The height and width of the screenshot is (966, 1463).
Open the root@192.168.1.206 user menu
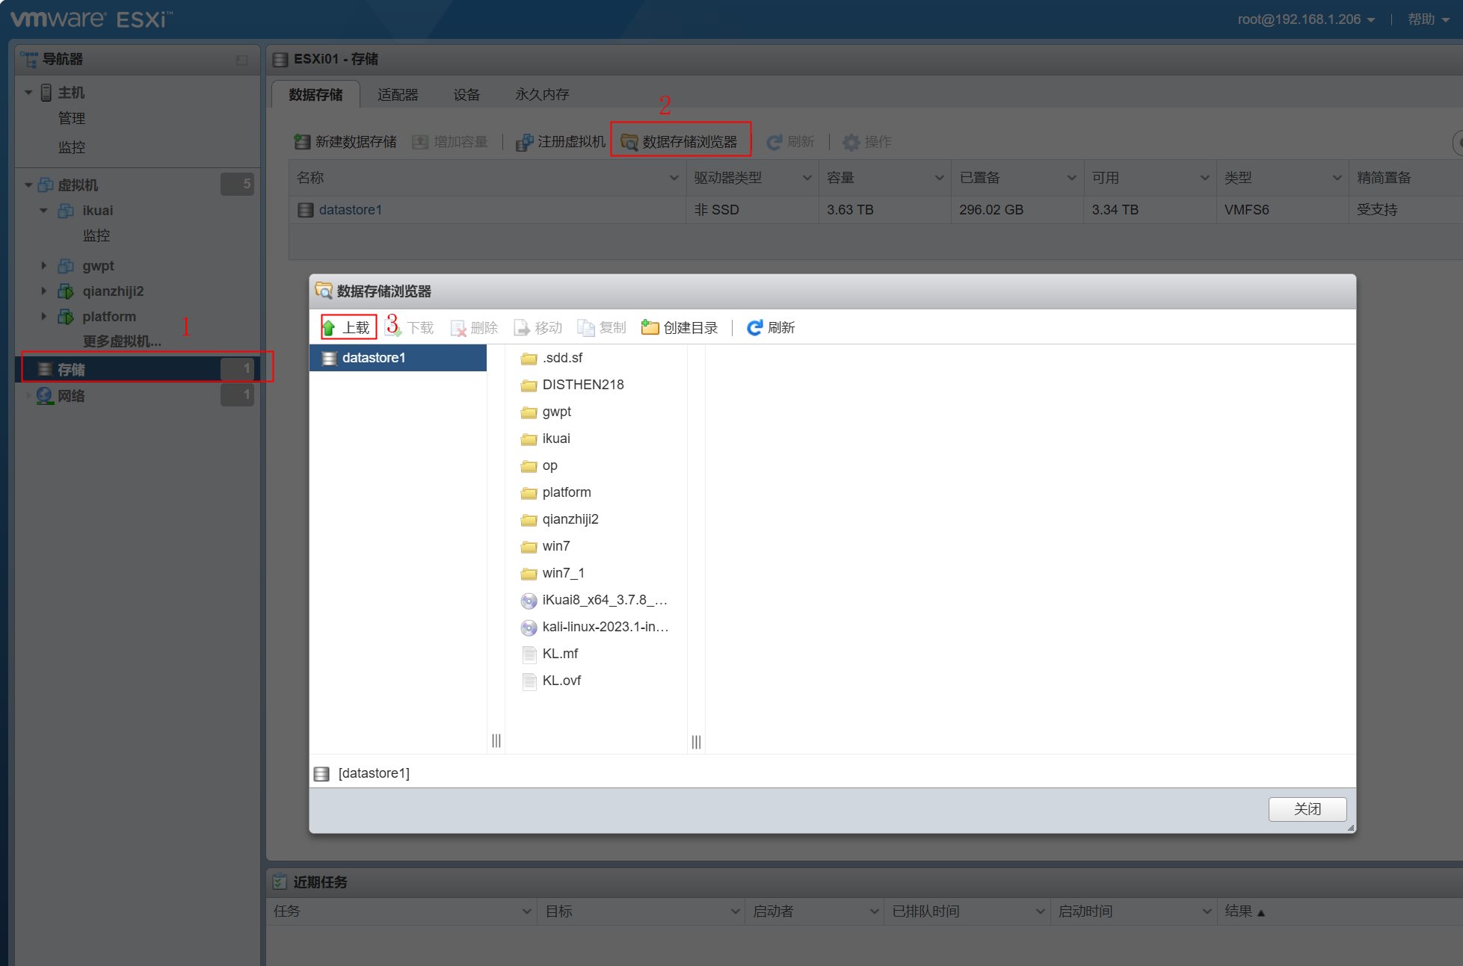pos(1306,19)
